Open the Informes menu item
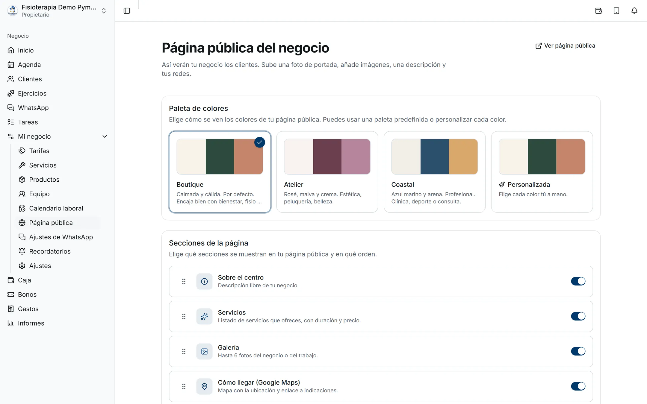This screenshot has height=404, width=647. [x=57, y=323]
